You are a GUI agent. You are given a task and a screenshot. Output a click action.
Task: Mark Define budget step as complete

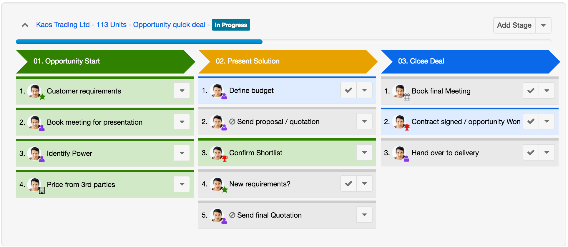point(348,90)
